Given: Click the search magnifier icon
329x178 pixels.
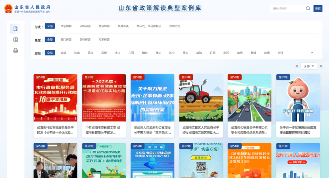Looking at the screenshot, I should [308, 8].
